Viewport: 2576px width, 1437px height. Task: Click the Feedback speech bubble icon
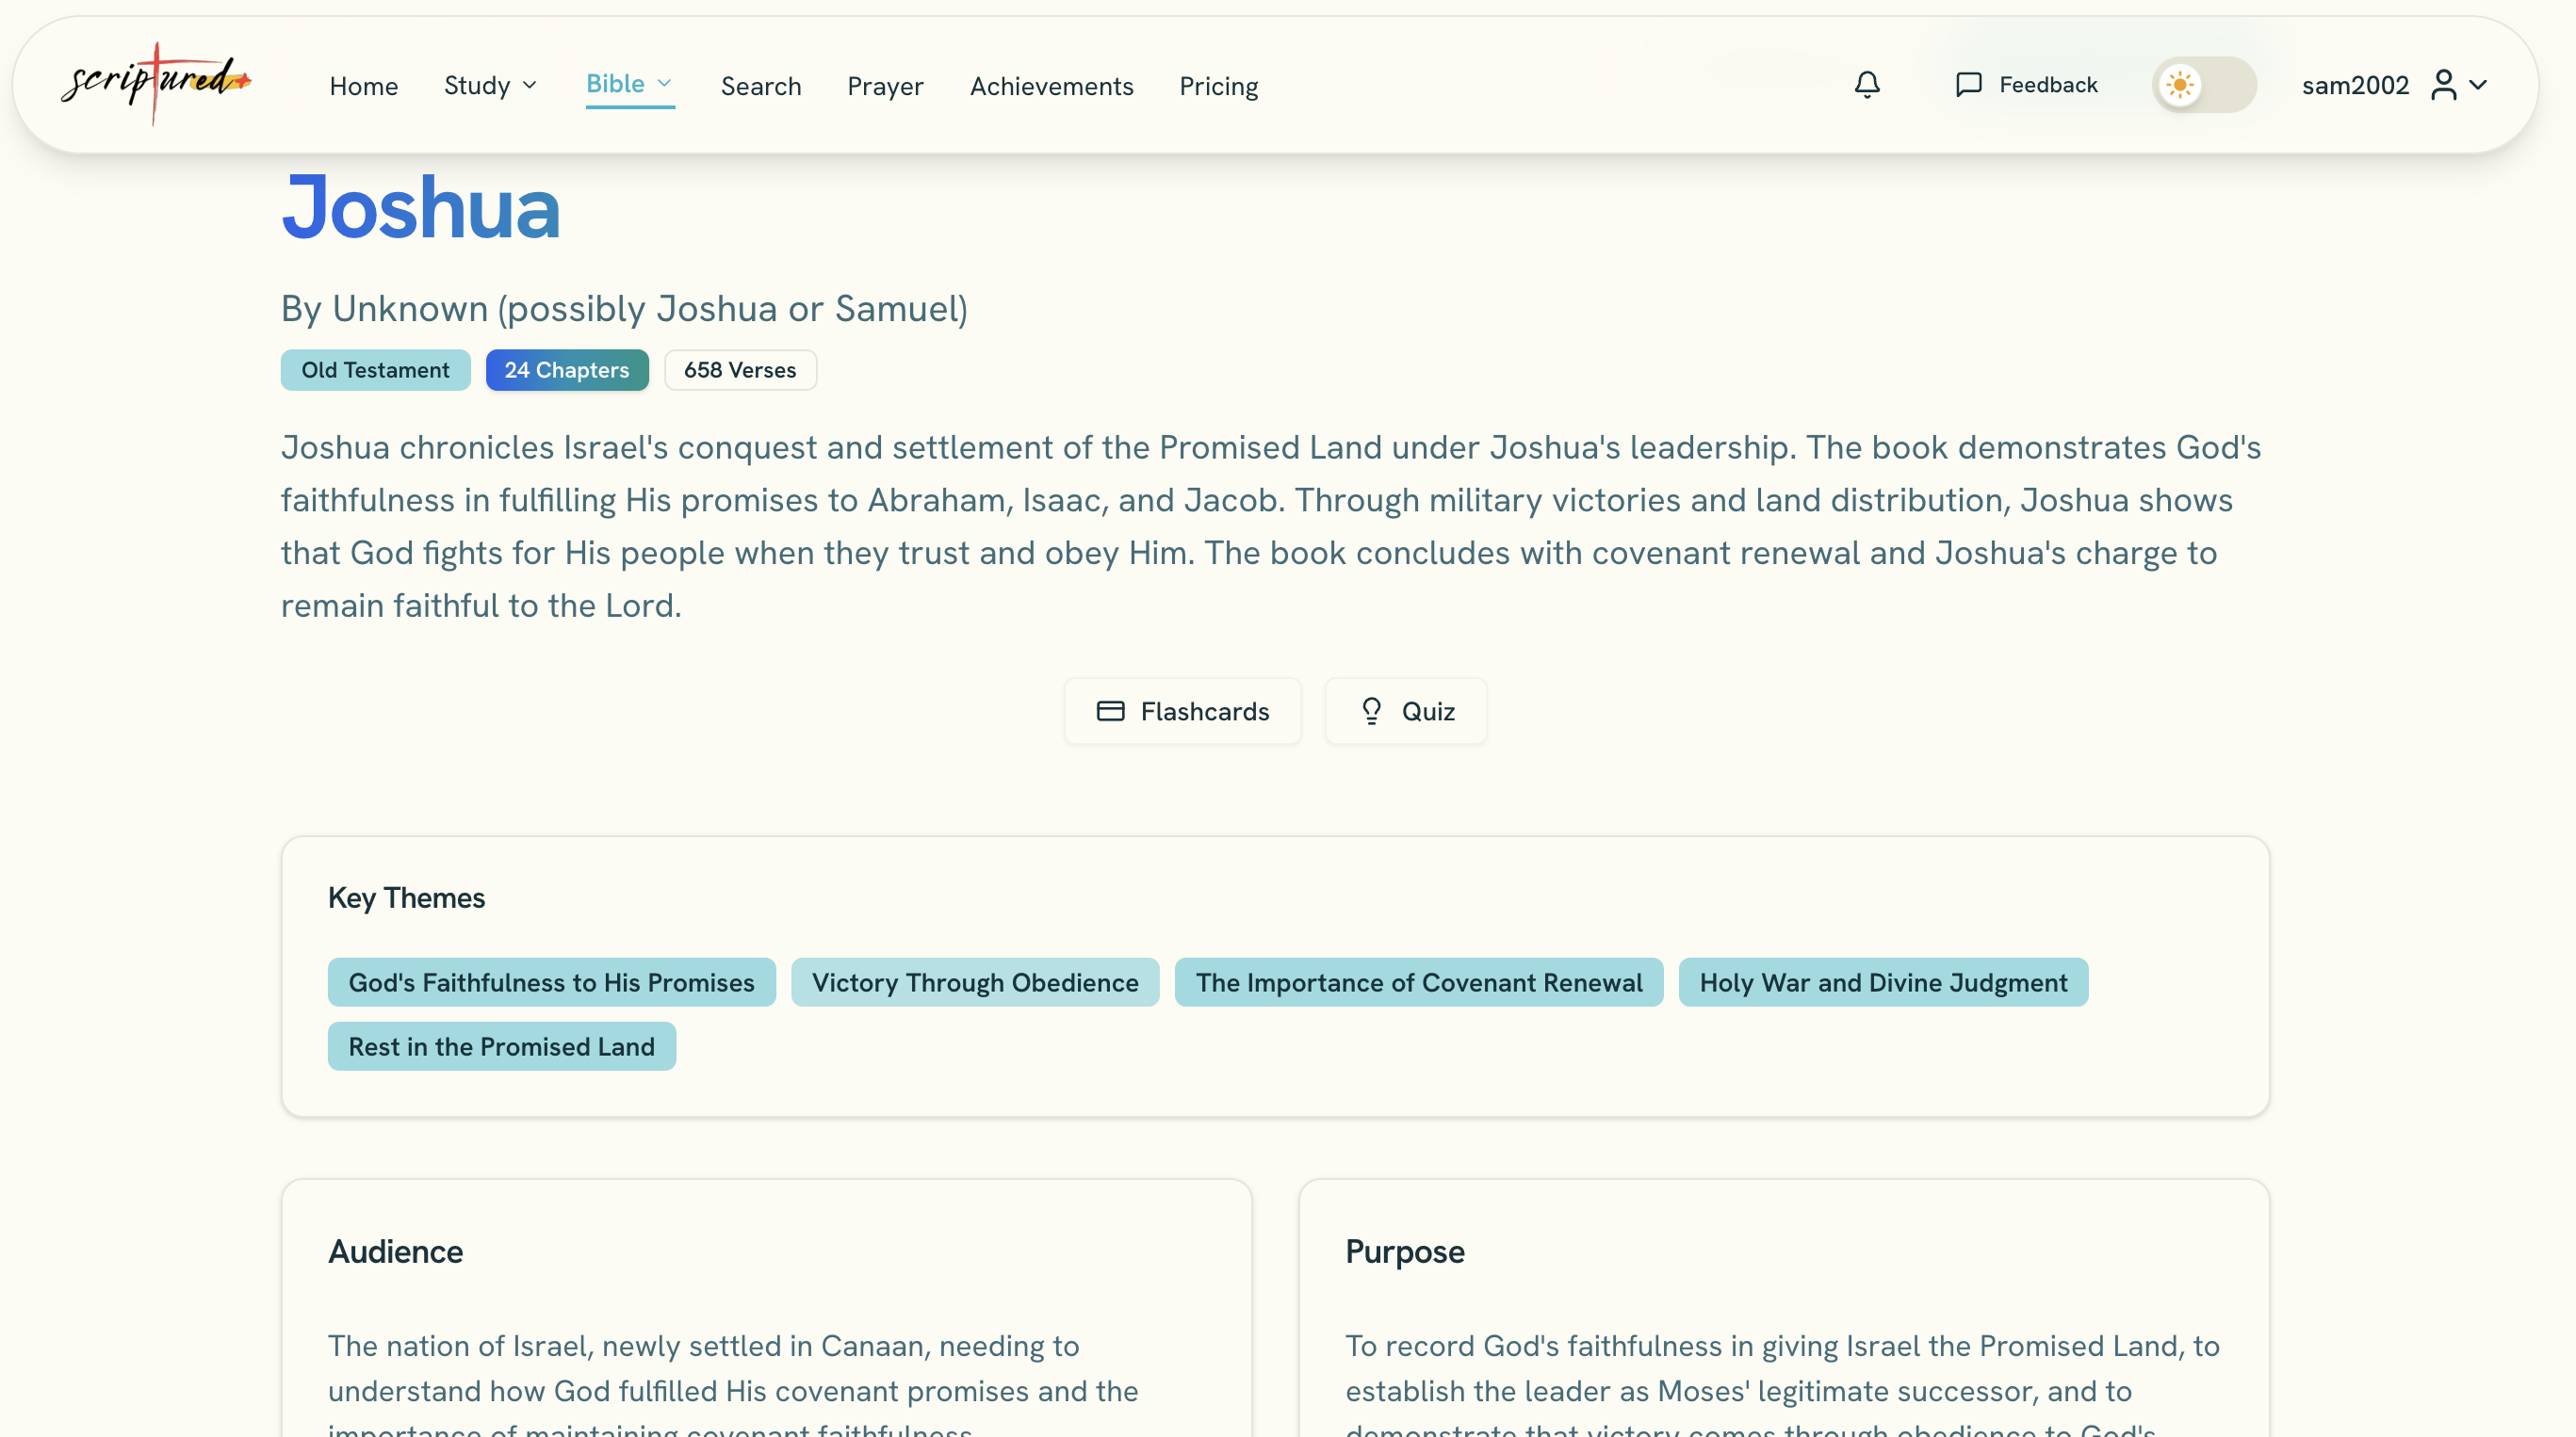pyautogui.click(x=1968, y=85)
